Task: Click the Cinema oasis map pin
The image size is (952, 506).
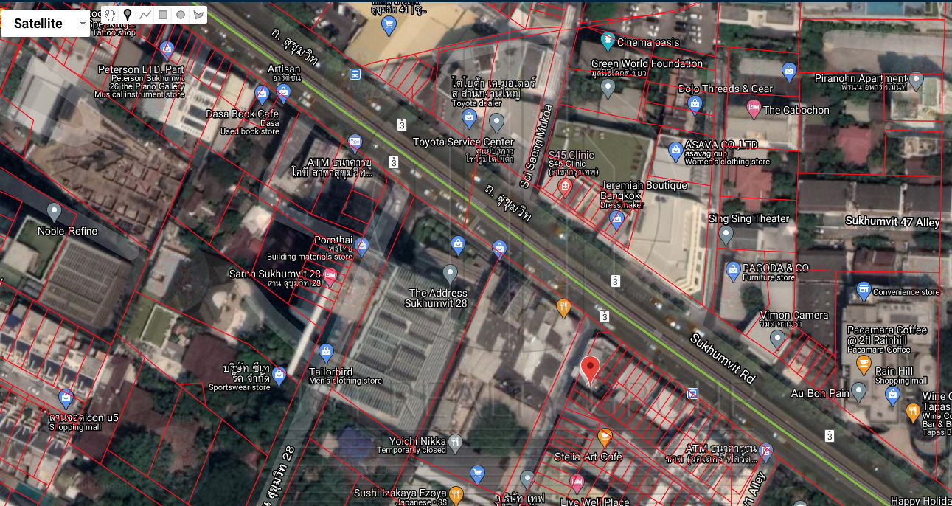Action: click(607, 39)
